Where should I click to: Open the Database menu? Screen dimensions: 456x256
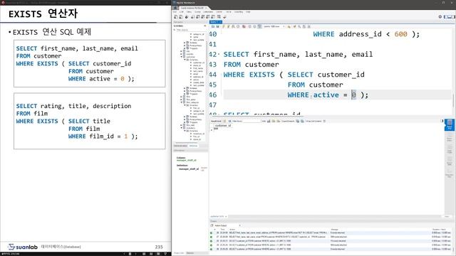click(208, 12)
